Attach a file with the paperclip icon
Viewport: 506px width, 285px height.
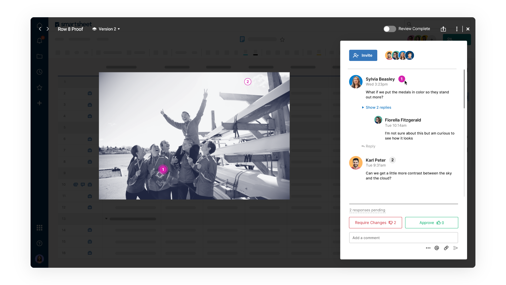click(446, 248)
